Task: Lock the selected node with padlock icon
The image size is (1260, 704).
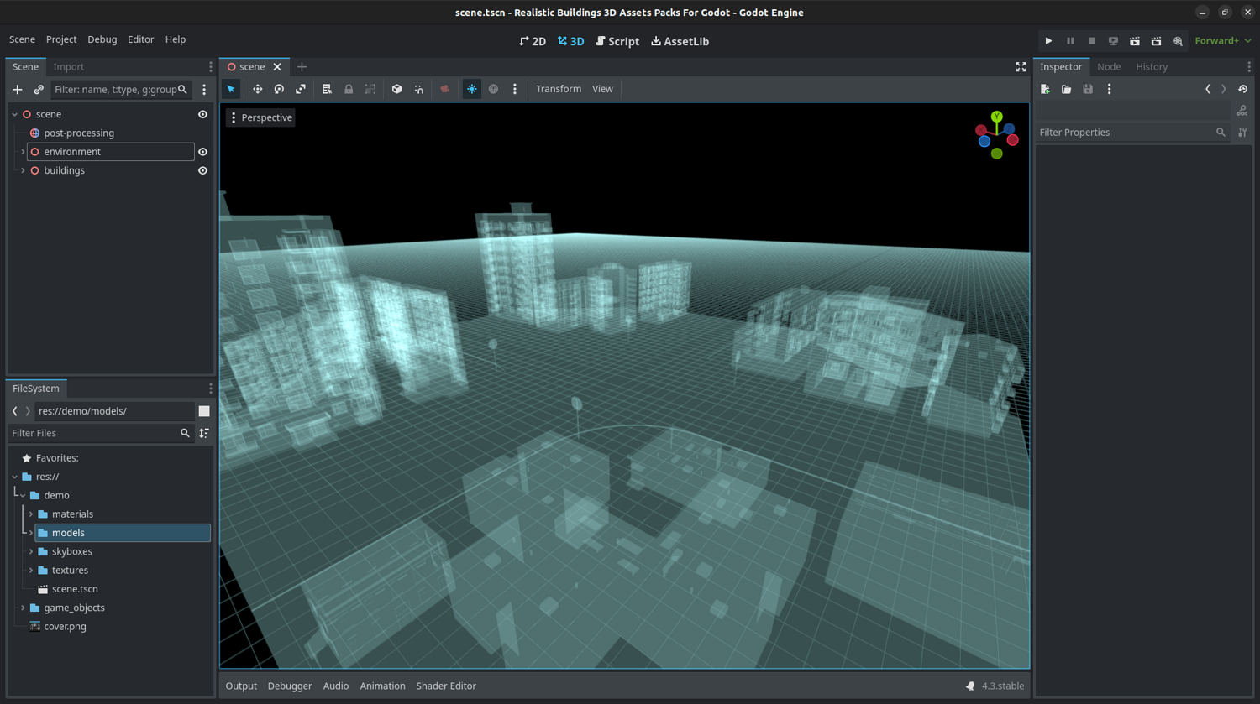Action: (x=349, y=89)
